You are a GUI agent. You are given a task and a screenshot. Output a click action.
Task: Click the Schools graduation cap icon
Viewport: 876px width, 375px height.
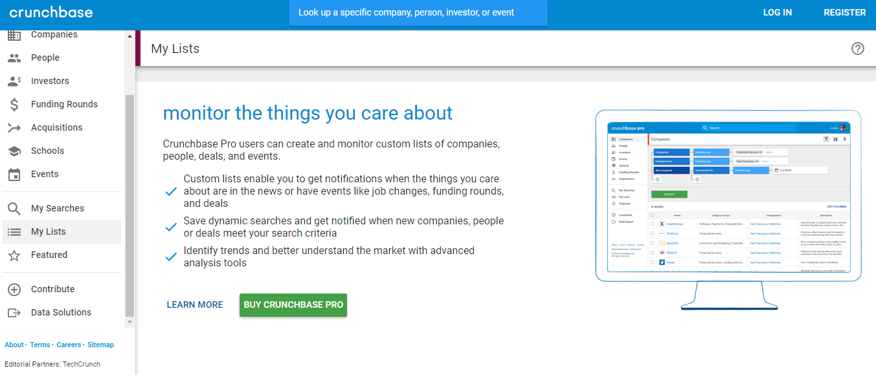(14, 151)
